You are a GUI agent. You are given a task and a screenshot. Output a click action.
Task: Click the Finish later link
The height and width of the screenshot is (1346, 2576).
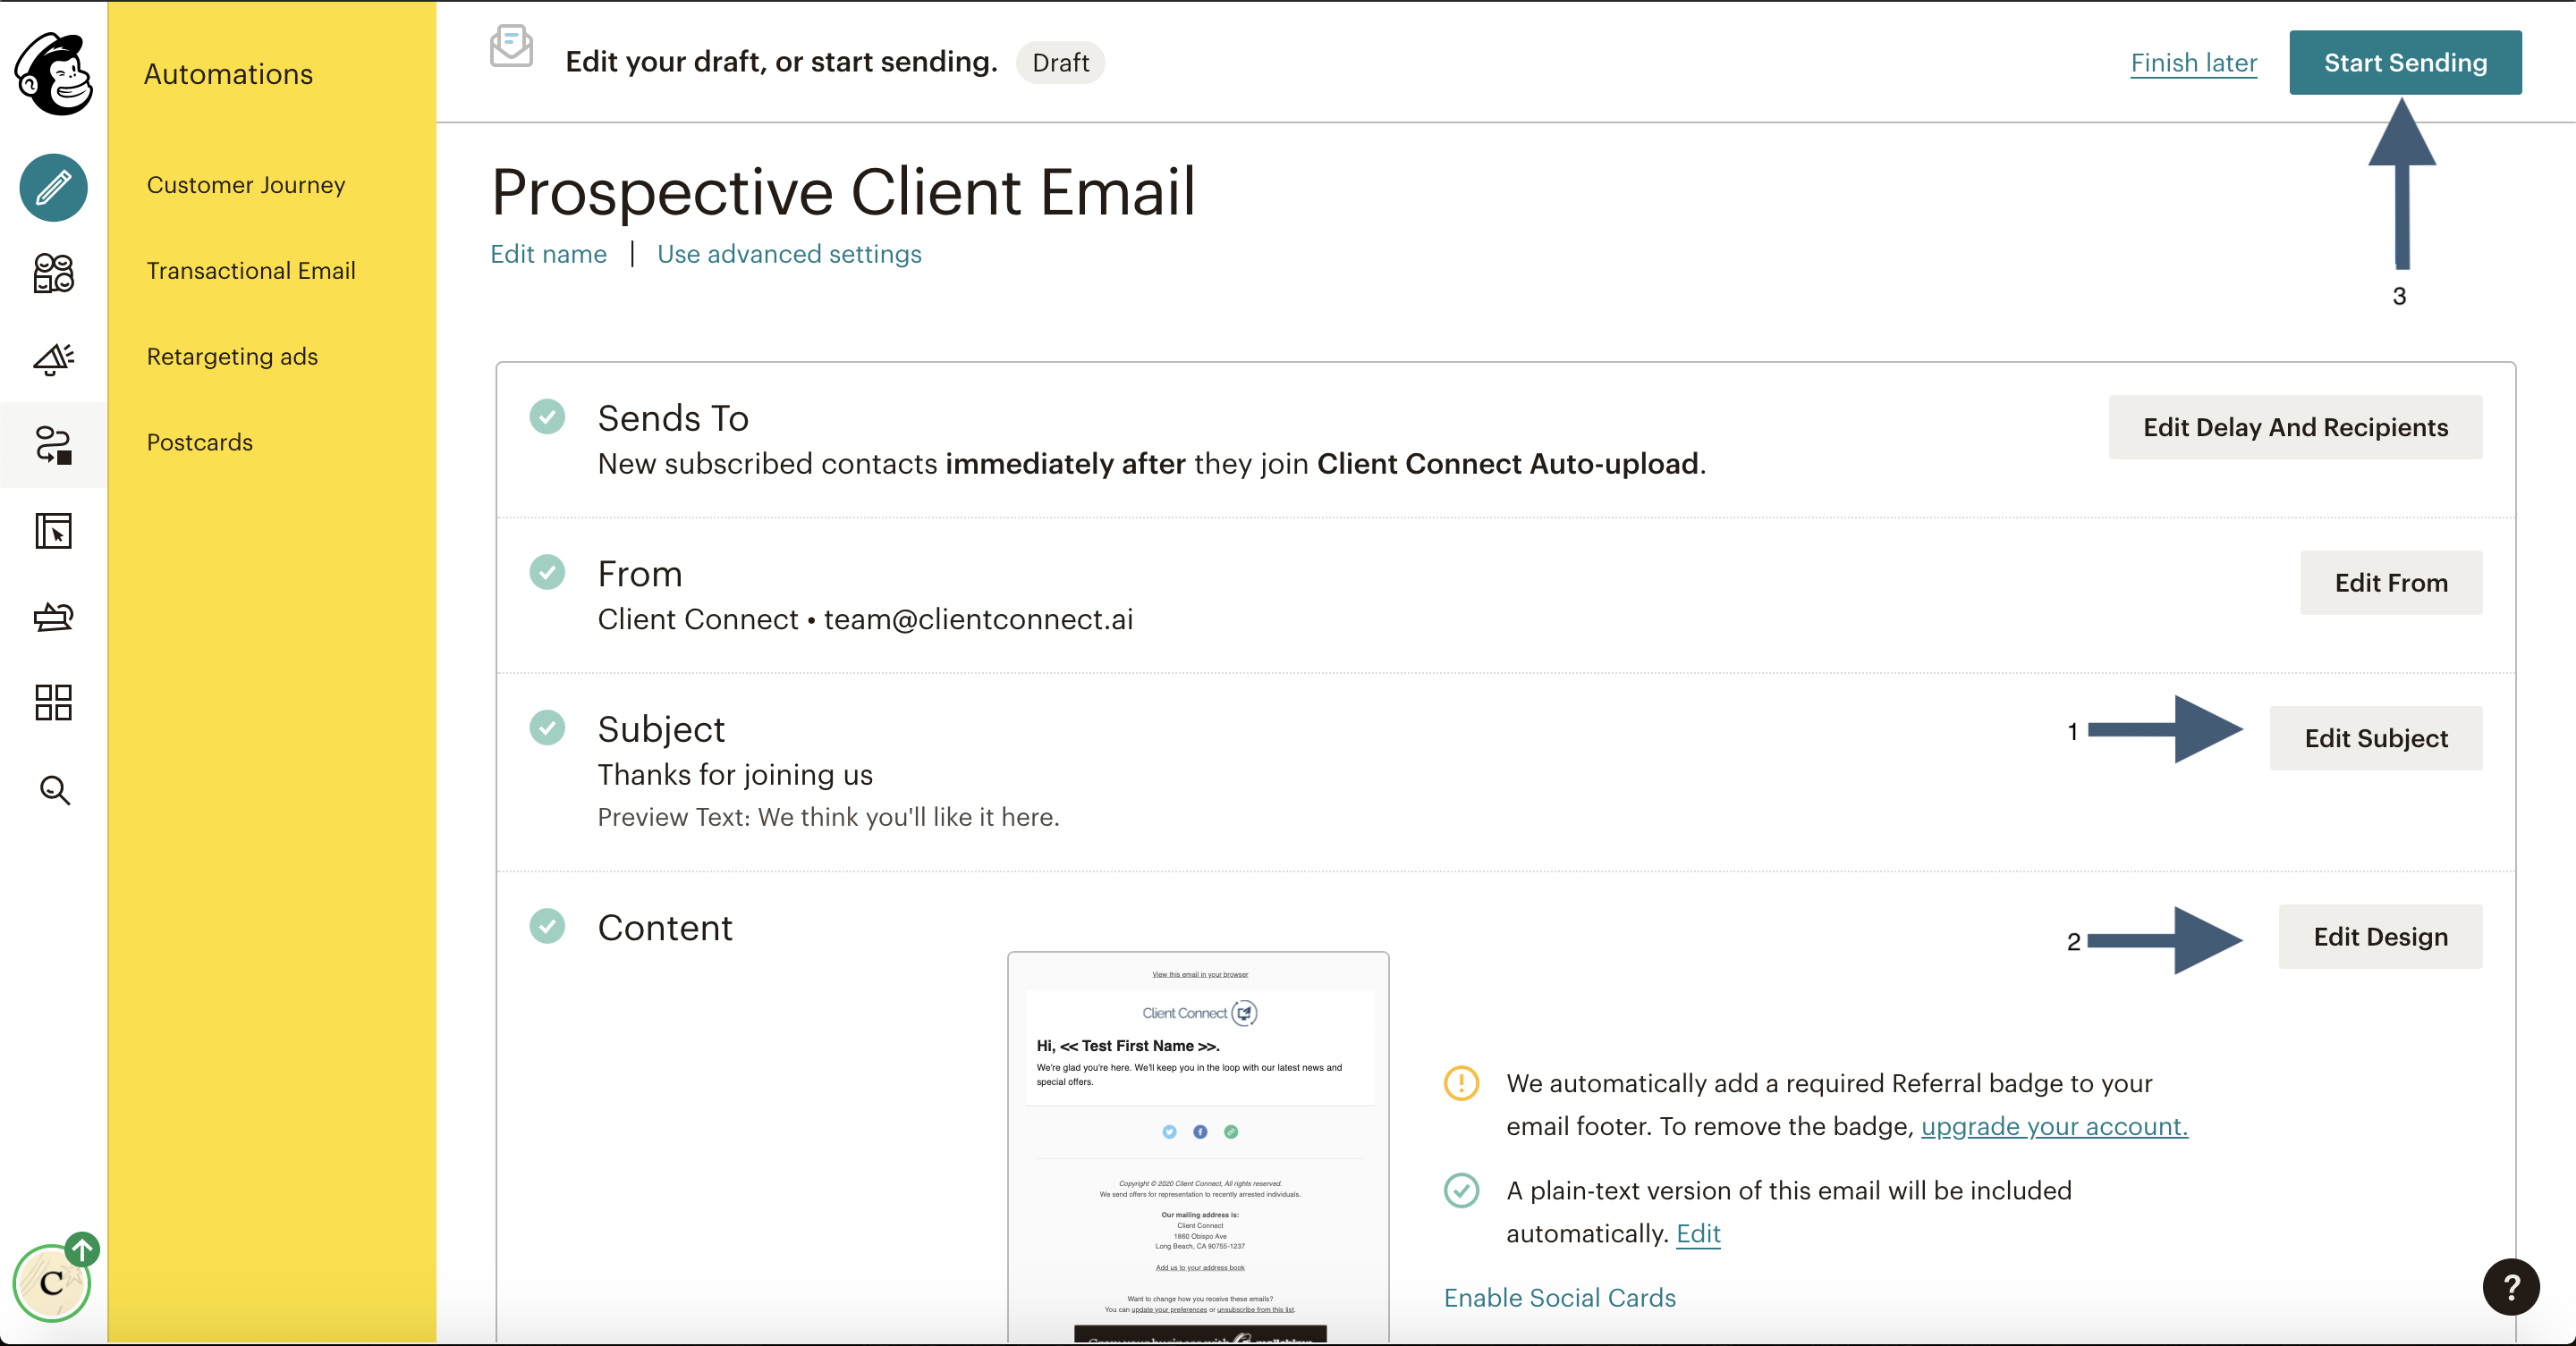click(2193, 63)
